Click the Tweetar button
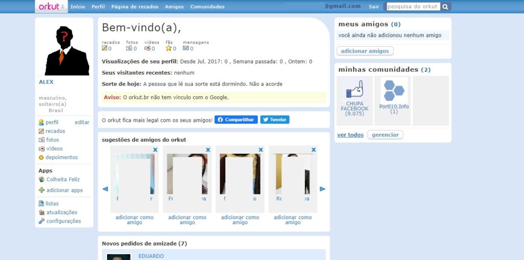The width and height of the screenshot is (524, 260). (x=275, y=120)
